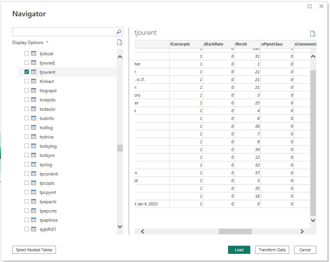Select the tpepacts table entry
The width and height of the screenshot is (330, 262).
coord(48,202)
